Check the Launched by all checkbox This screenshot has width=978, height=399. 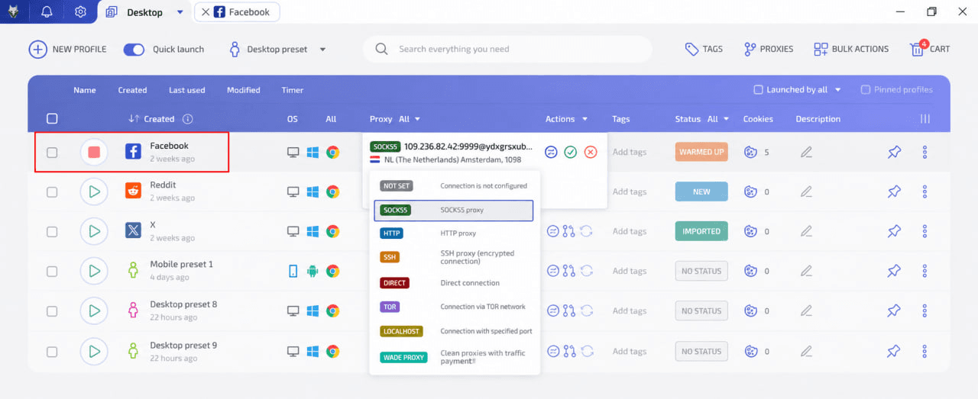(x=759, y=89)
